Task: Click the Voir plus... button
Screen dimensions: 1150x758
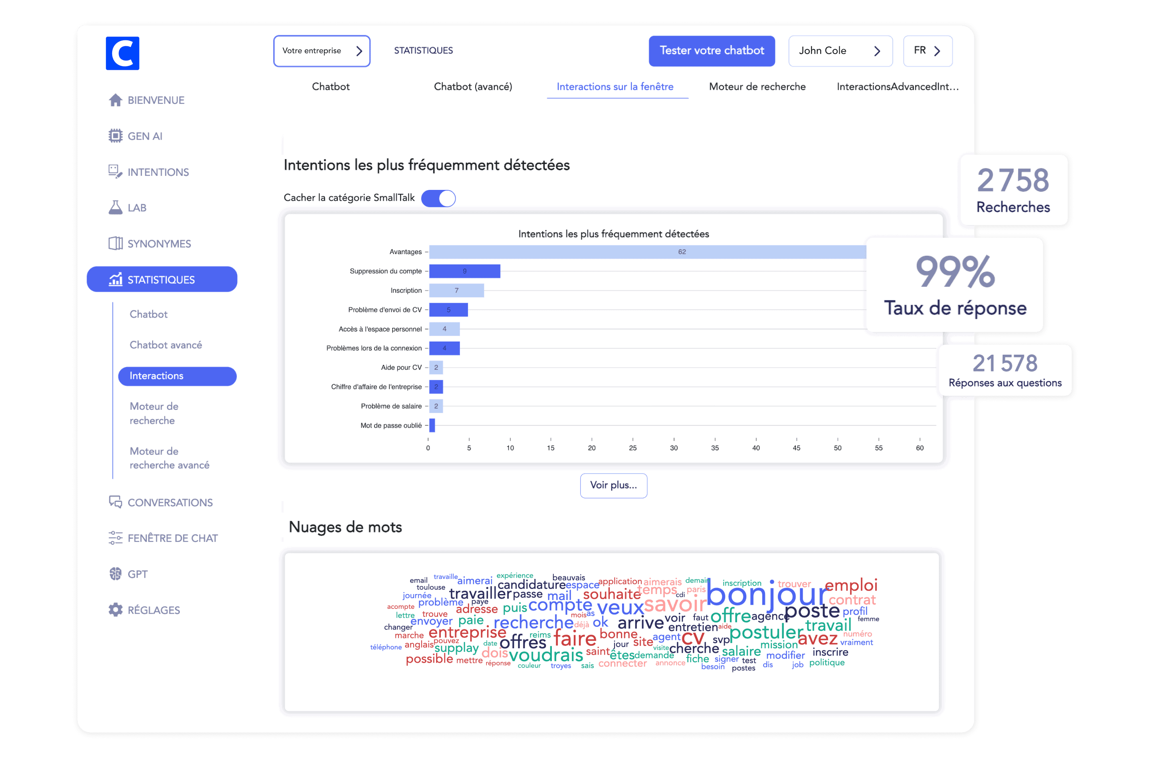Action: pos(613,485)
